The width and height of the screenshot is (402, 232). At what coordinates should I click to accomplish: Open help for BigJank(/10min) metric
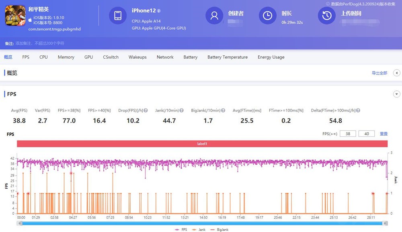(x=223, y=110)
